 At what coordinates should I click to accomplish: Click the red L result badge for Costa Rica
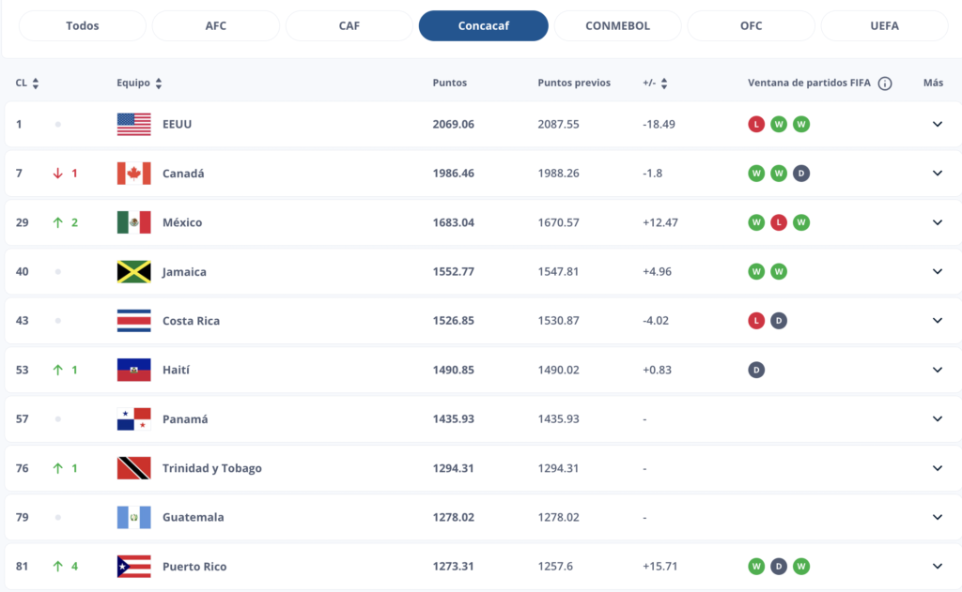[x=756, y=321]
